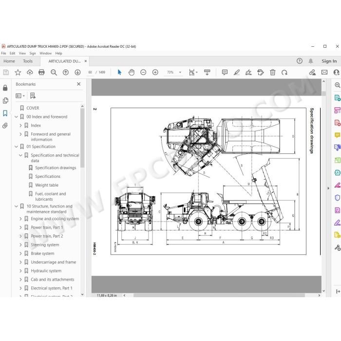Open the File menu

pyautogui.click(x=4, y=53)
